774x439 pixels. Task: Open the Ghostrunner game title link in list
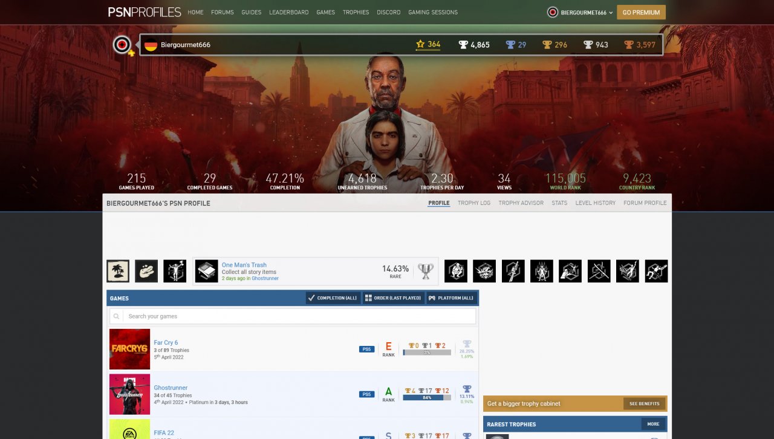point(171,388)
